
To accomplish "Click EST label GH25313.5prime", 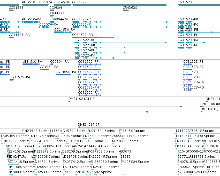I will click(48, 172).
